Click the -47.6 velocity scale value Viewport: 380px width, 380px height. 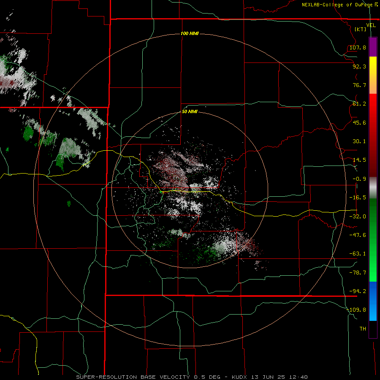tap(358, 235)
